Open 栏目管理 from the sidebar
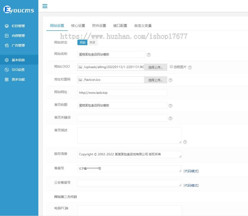248x216 pixels. click(19, 26)
